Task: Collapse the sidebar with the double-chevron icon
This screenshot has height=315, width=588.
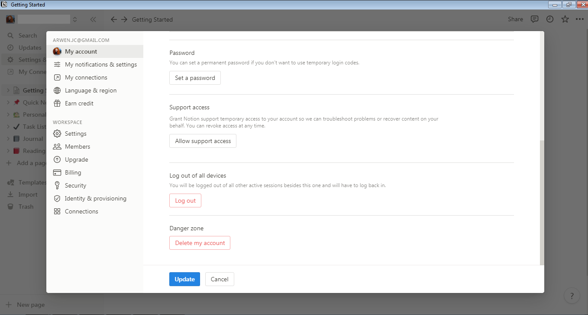Action: click(x=93, y=19)
